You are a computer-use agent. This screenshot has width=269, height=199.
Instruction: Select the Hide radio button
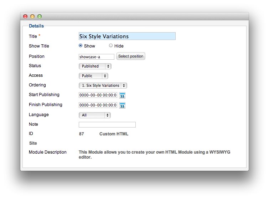[111, 46]
